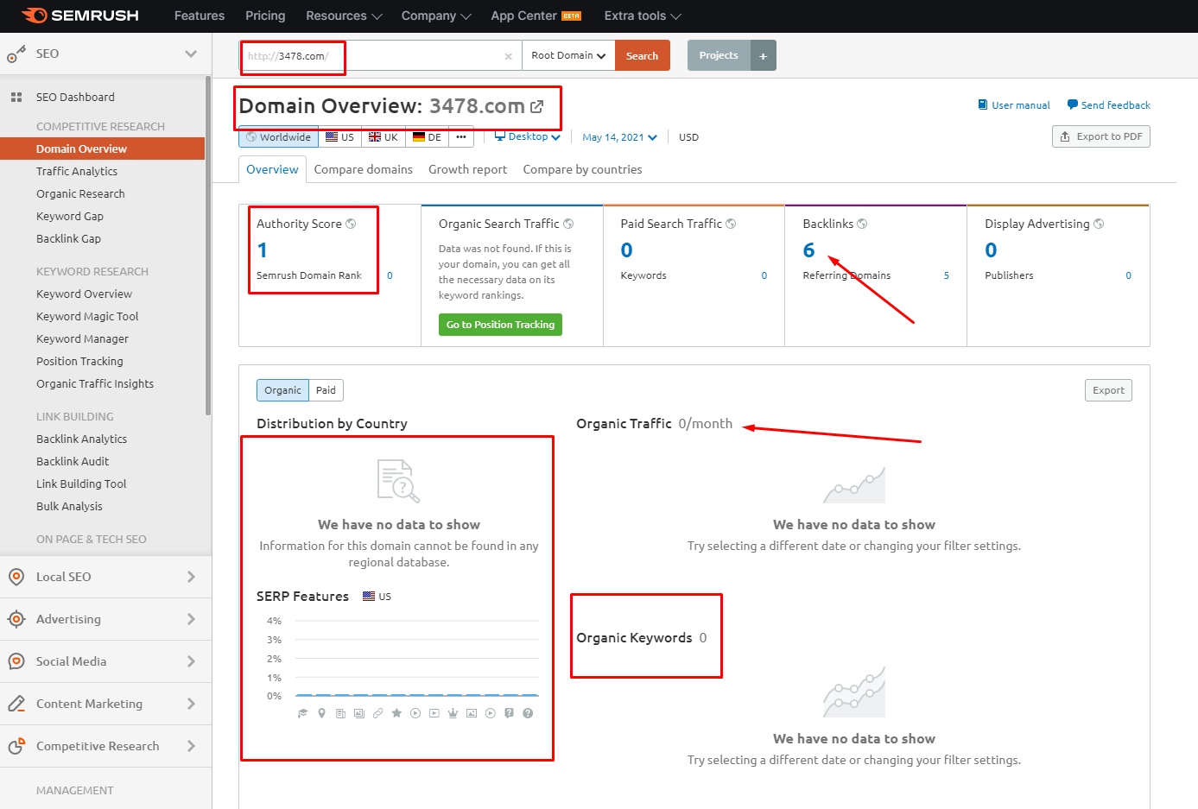Expand the Content Marketing section chevron
The height and width of the screenshot is (809, 1198).
click(x=191, y=704)
